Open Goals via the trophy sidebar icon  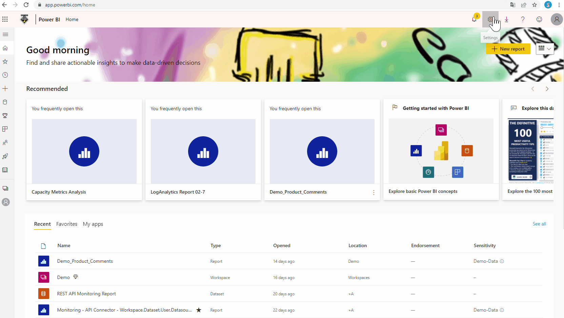(x=5, y=116)
